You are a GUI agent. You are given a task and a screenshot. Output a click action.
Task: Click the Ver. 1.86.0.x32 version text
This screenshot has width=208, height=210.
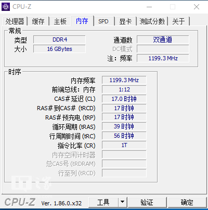click(61, 203)
